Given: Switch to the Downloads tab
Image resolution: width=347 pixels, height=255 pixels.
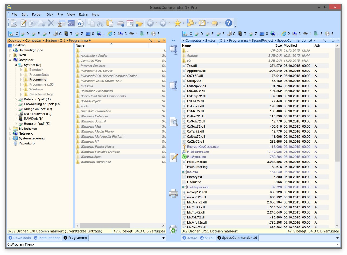Looking at the screenshot, I should (20, 238).
